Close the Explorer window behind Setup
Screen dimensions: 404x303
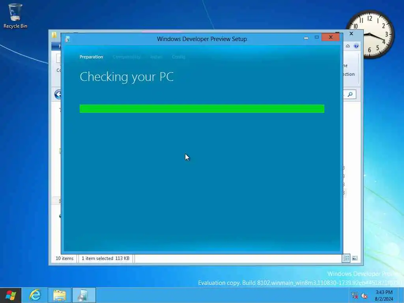coord(351,34)
